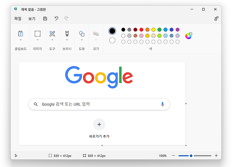Click the Google logo in the canvas
Viewport: 232px width, 167px height.
(99, 77)
